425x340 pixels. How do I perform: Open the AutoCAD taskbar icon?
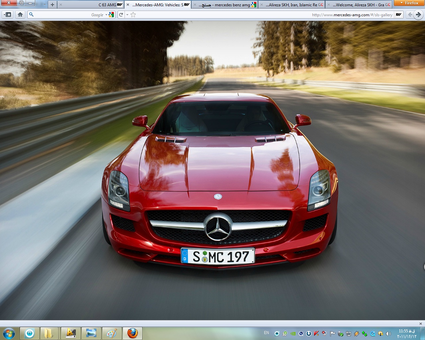tap(70, 333)
